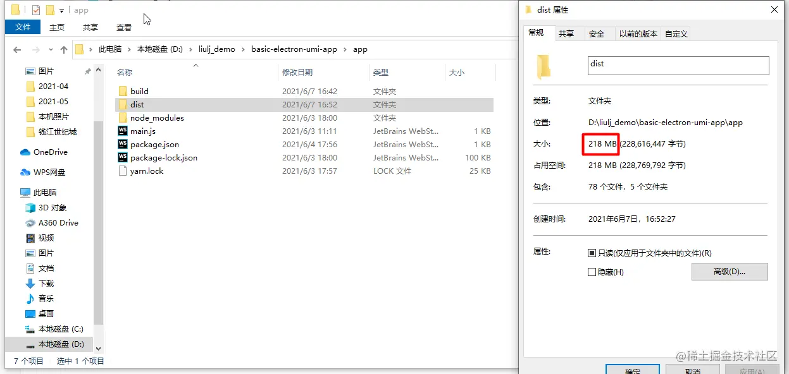Close the dist 属性 dialog

[x=774, y=9]
